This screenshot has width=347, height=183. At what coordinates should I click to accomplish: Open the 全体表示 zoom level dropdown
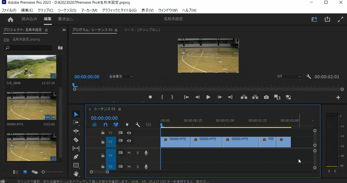tap(121, 76)
